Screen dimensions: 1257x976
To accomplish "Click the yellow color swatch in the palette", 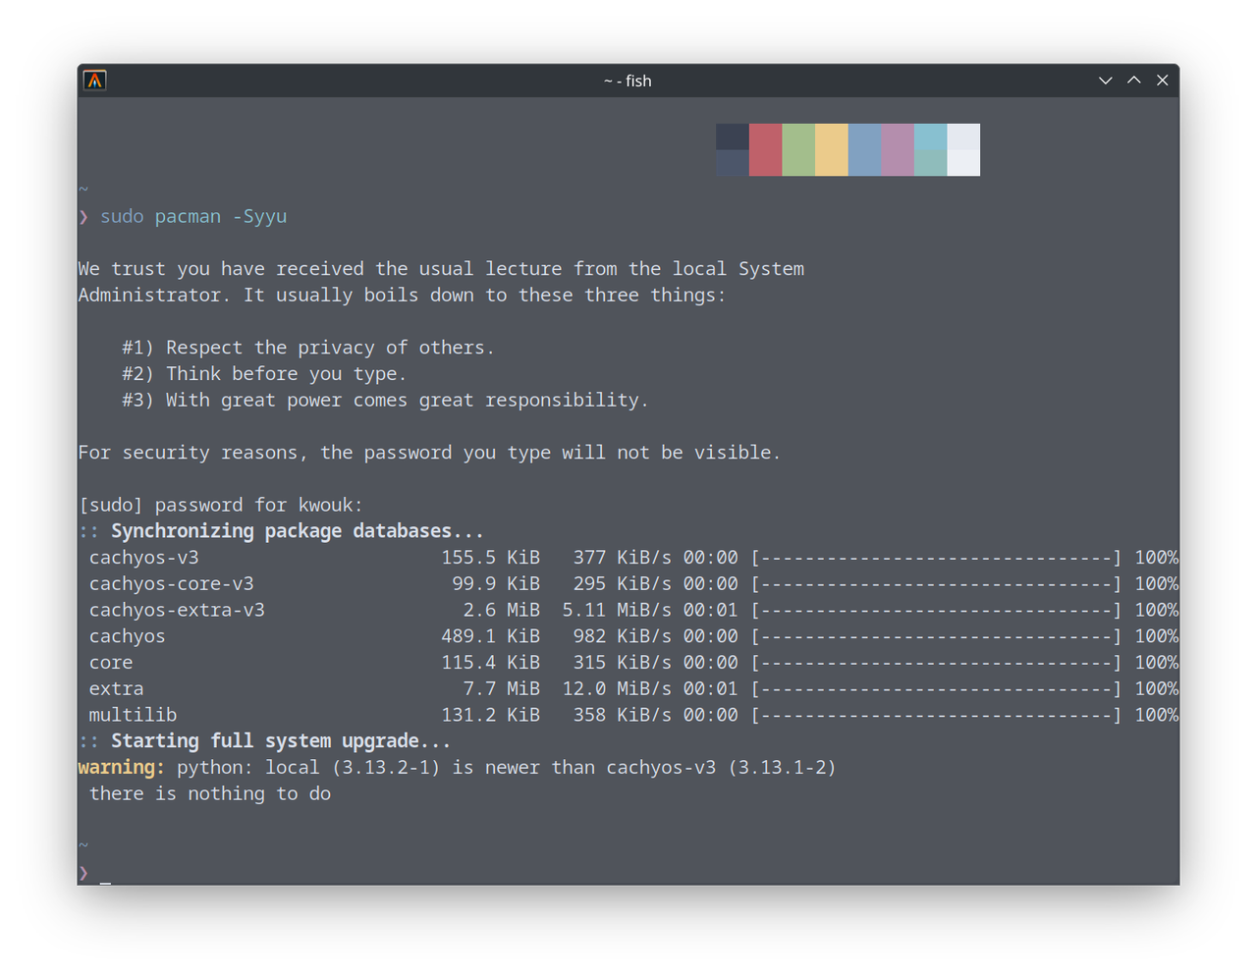I will tap(831, 149).
